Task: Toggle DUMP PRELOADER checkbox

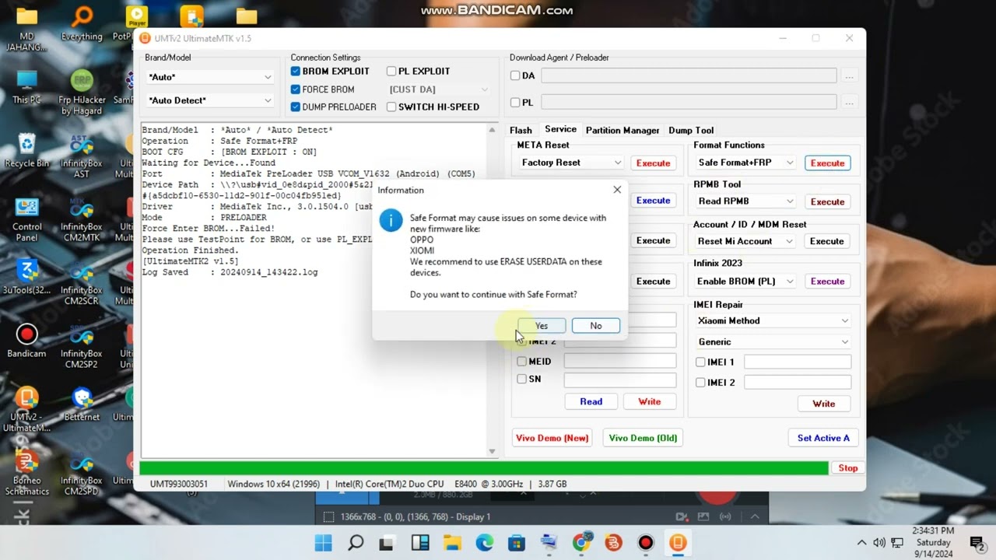Action: pos(296,107)
